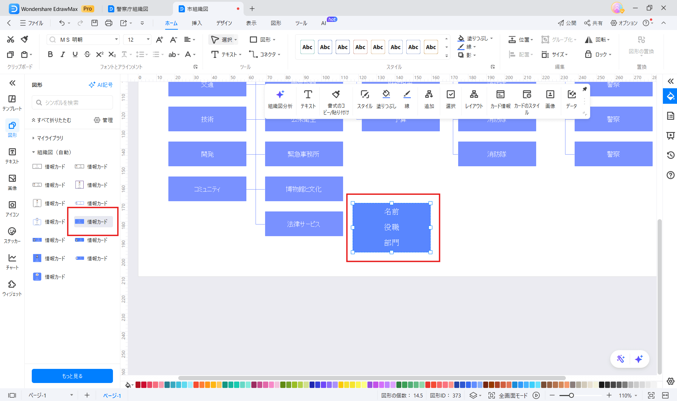
Task: Open 組織図分析 in floating toolbar
Action: click(x=280, y=99)
